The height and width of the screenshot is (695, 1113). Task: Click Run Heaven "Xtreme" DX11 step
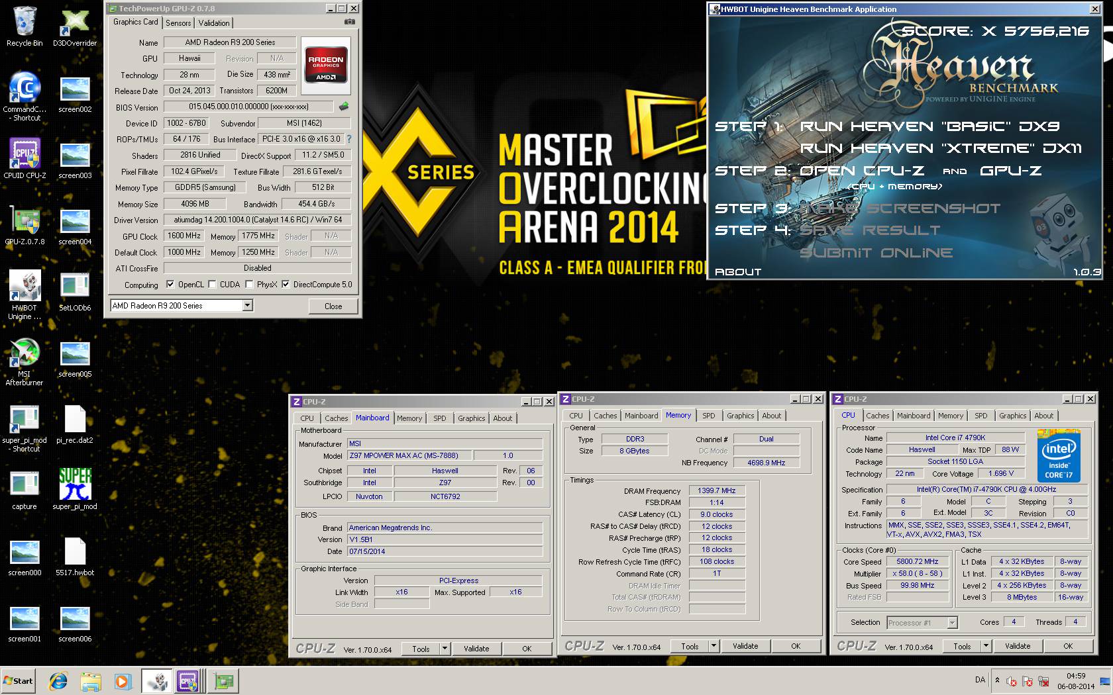coord(941,148)
